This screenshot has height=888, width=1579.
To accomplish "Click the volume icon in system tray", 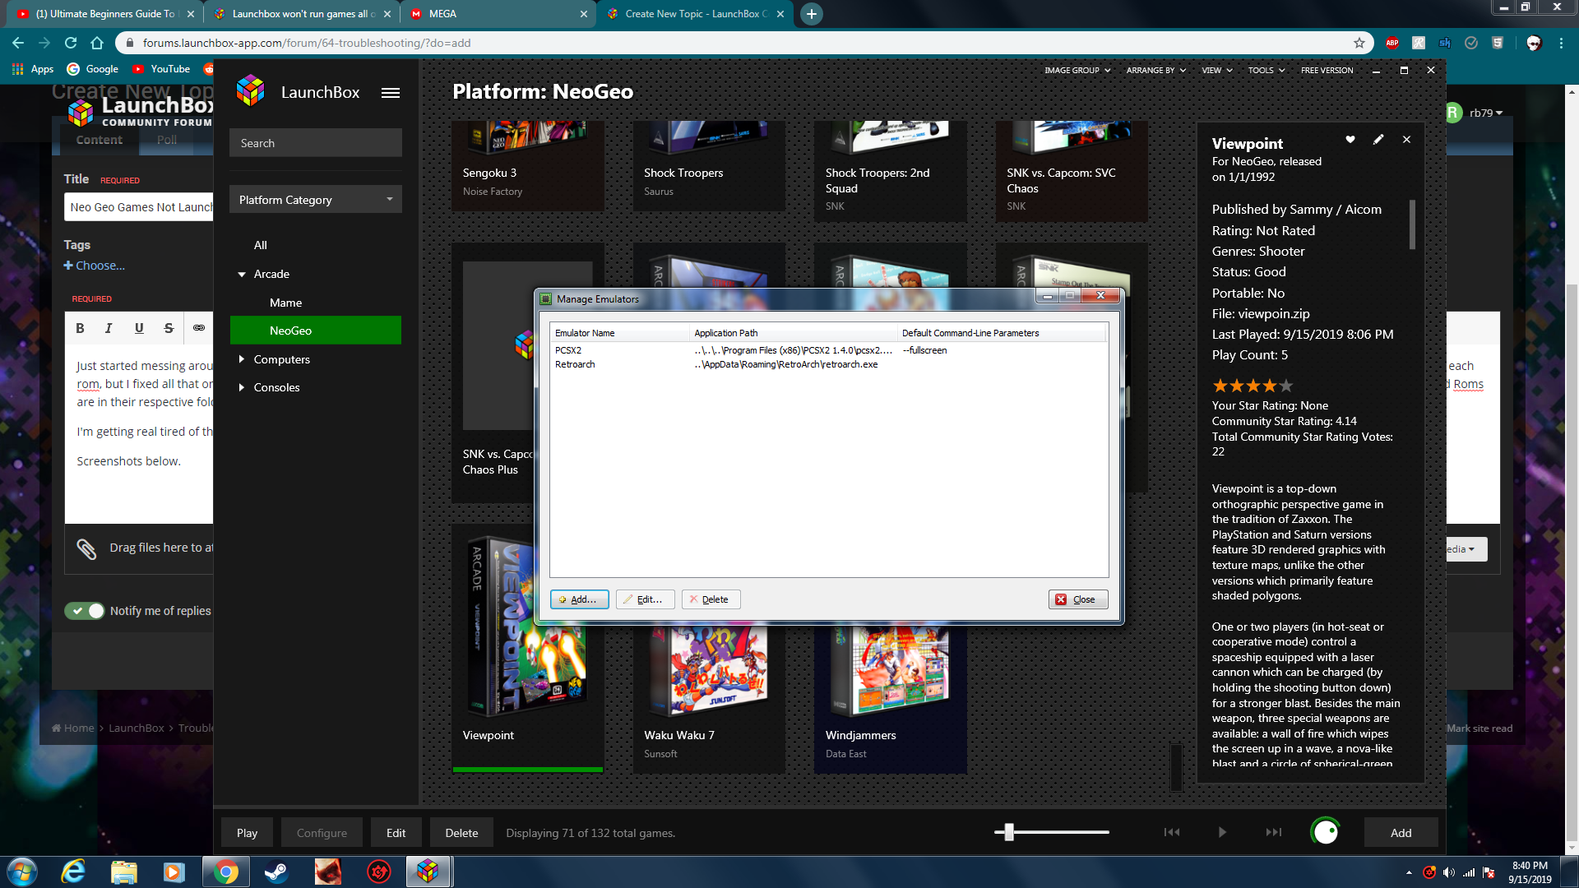I will click(x=1449, y=872).
